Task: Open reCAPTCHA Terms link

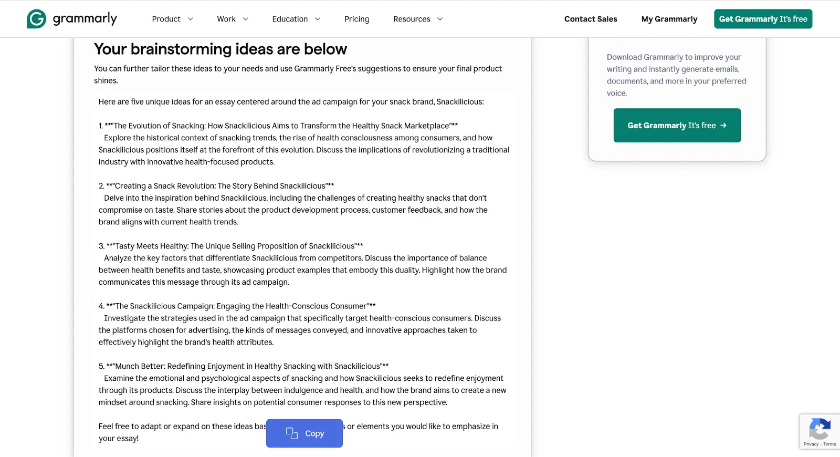Action: (830, 444)
